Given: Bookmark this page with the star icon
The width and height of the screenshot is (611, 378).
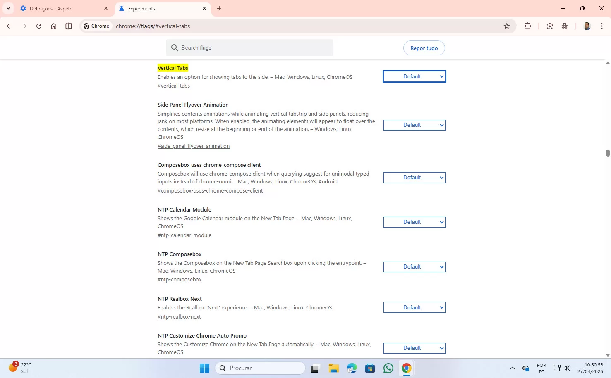Looking at the screenshot, I should (x=507, y=26).
